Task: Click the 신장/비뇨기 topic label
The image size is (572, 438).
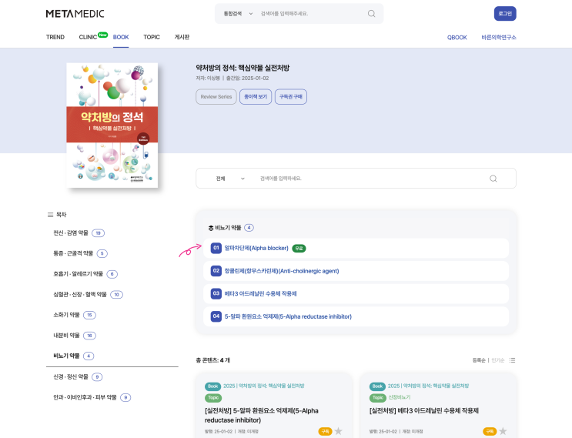Action: tap(400, 397)
